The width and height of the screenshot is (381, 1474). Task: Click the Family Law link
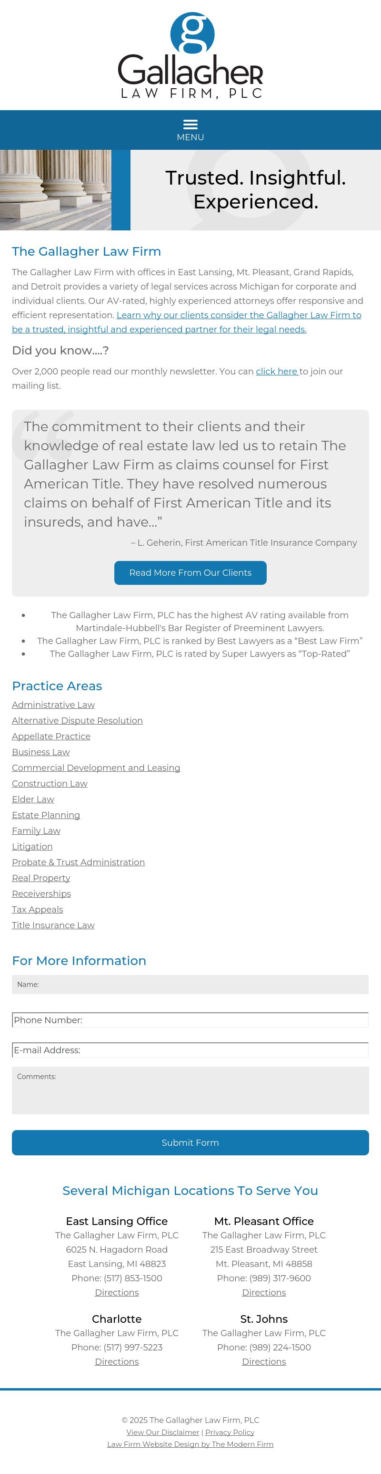35,830
